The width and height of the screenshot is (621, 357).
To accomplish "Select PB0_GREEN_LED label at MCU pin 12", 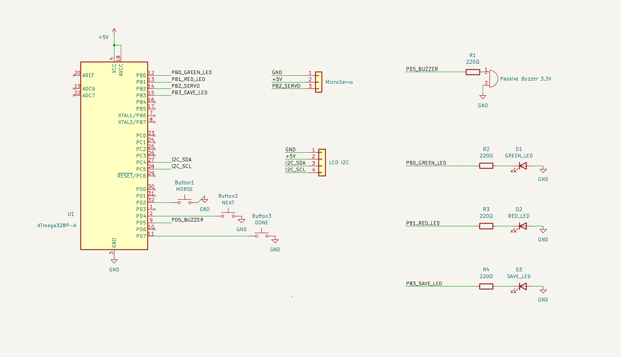I will [x=192, y=73].
